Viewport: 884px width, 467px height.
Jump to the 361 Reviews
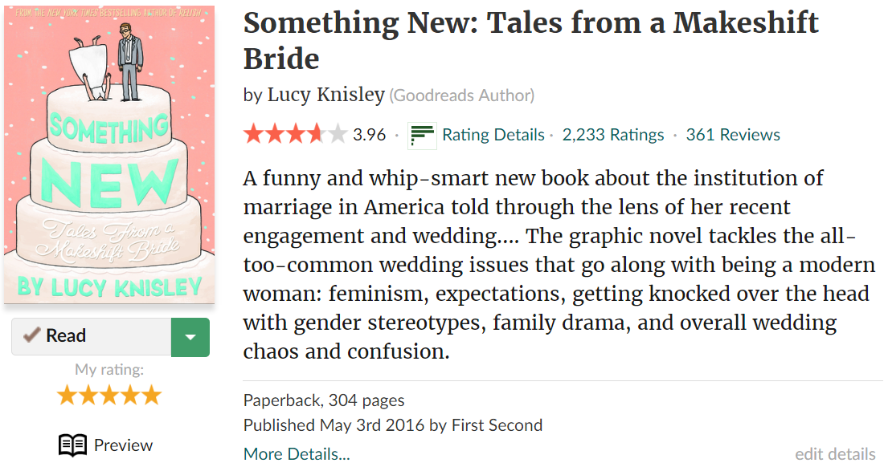click(x=733, y=135)
